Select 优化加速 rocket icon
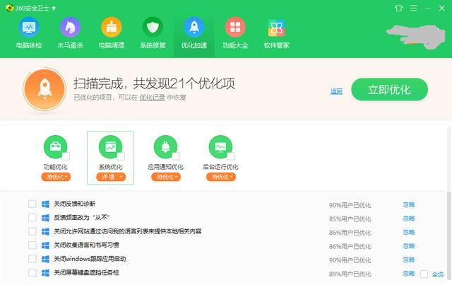 pyautogui.click(x=194, y=27)
